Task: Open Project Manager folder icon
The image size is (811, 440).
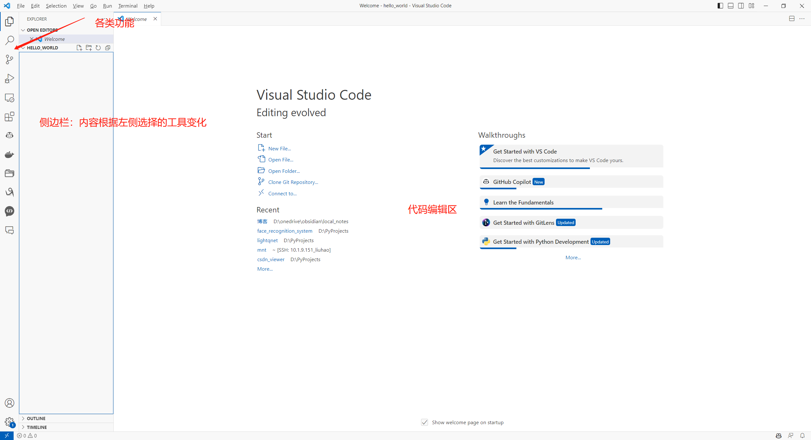Action: (x=10, y=173)
